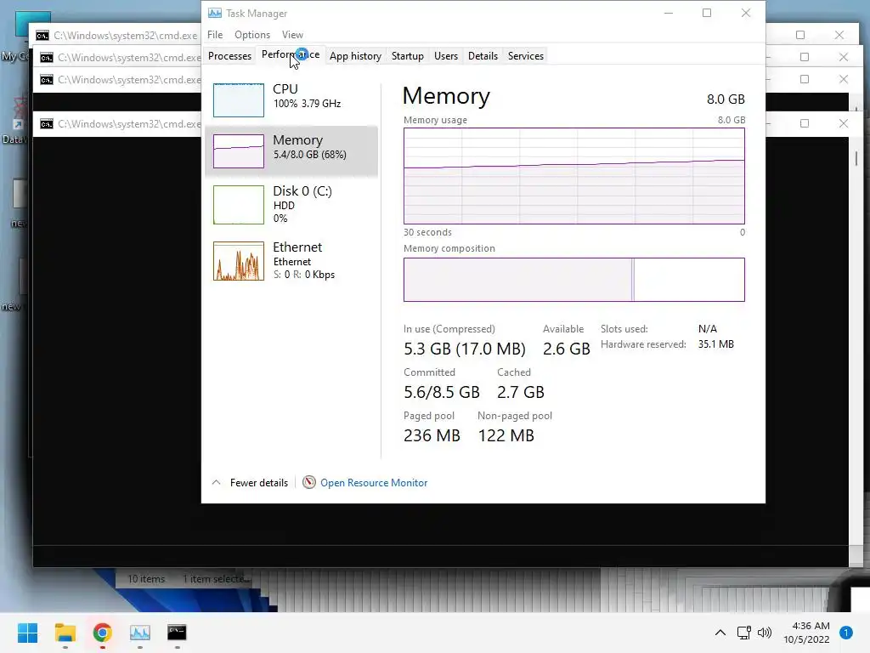The height and width of the screenshot is (653, 870).
Task: Open the notification center badge
Action: [x=846, y=633]
